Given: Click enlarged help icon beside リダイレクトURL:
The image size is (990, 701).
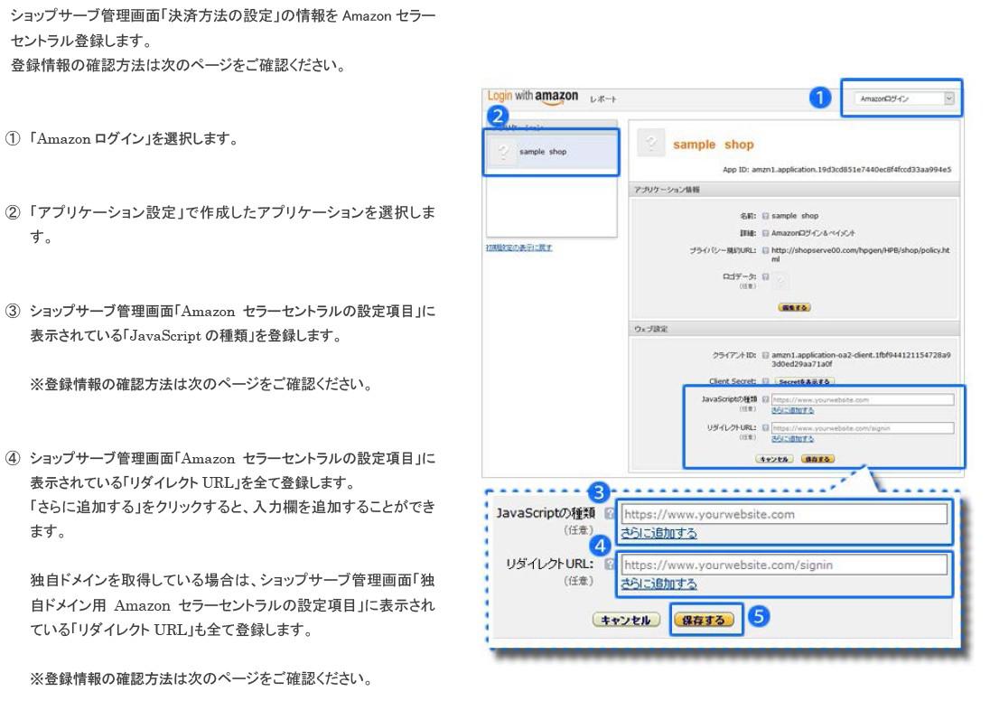Looking at the screenshot, I should click(609, 564).
